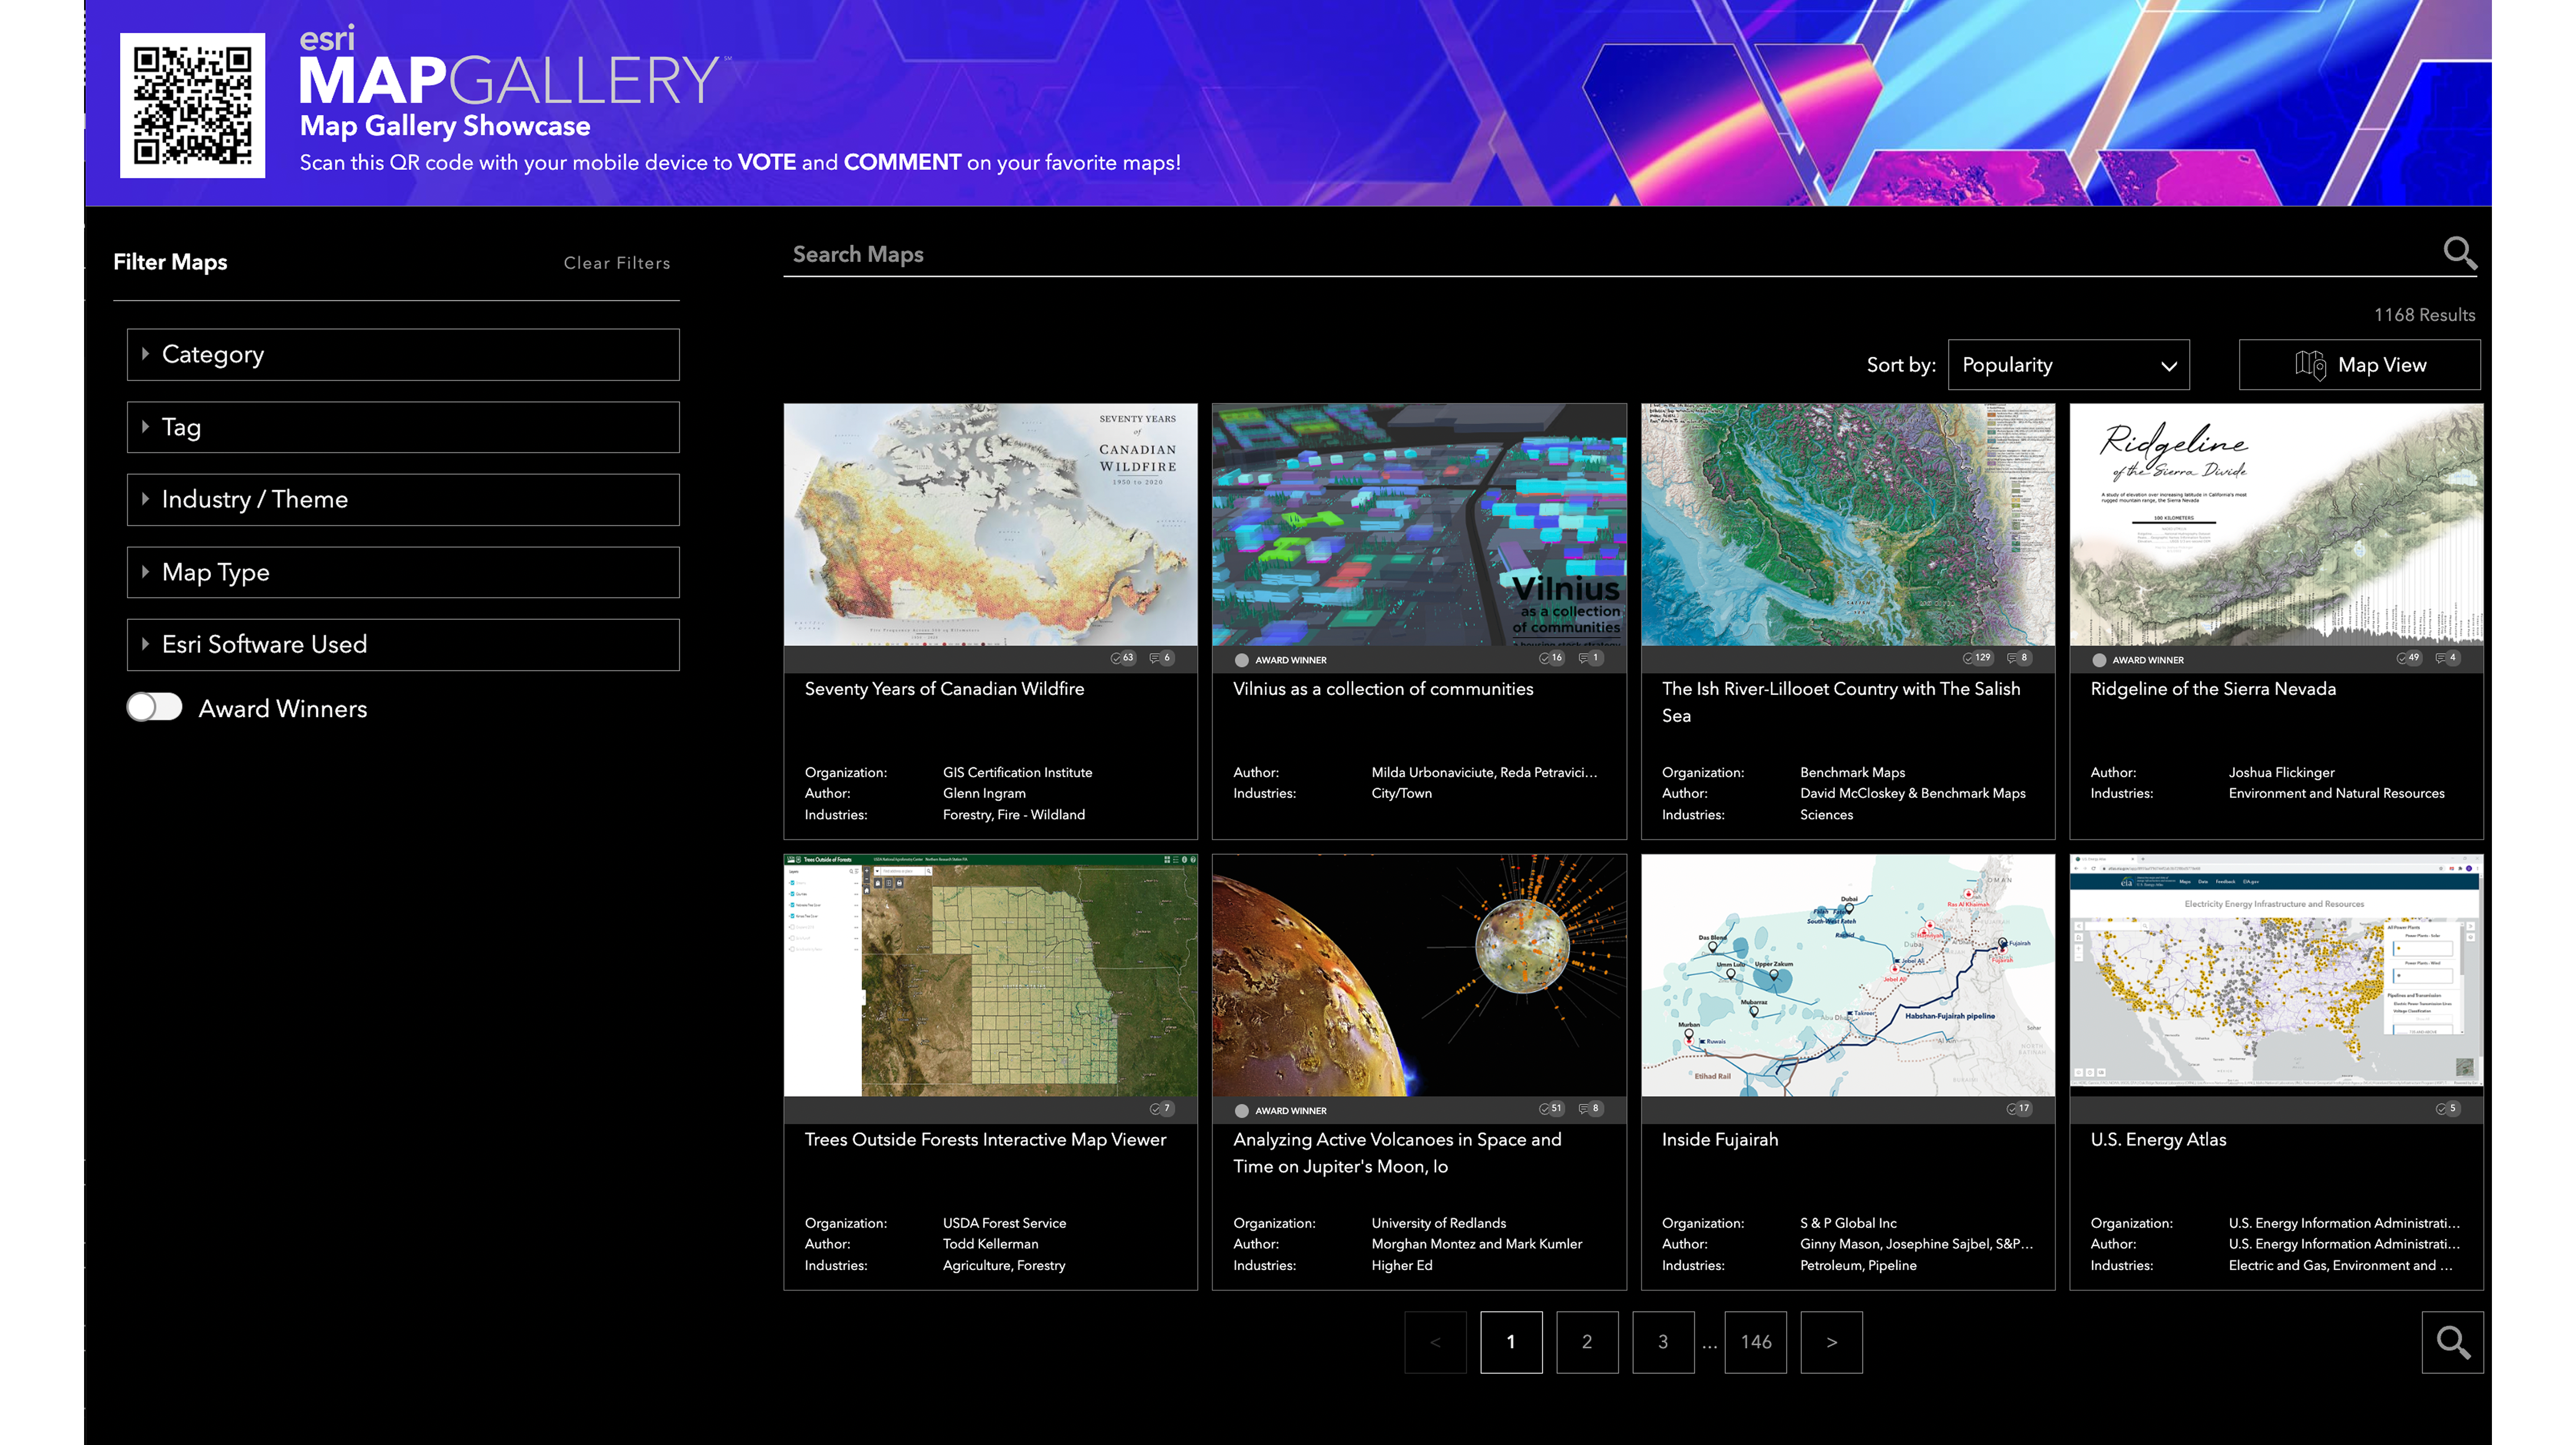Click 'USDA Forest Service' organization text
The image size is (2576, 1445).
pos(1004,1223)
